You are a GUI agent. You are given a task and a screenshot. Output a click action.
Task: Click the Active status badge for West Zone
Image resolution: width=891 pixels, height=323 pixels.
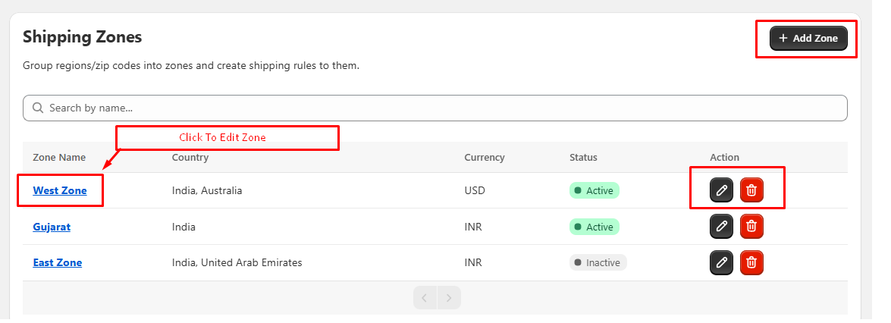[x=594, y=190]
